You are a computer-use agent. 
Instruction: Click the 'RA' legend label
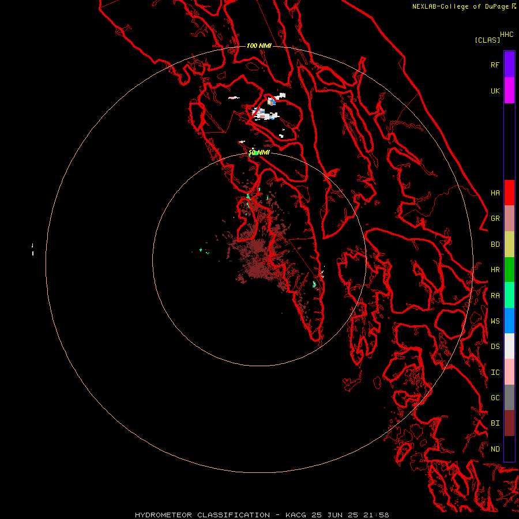point(495,296)
